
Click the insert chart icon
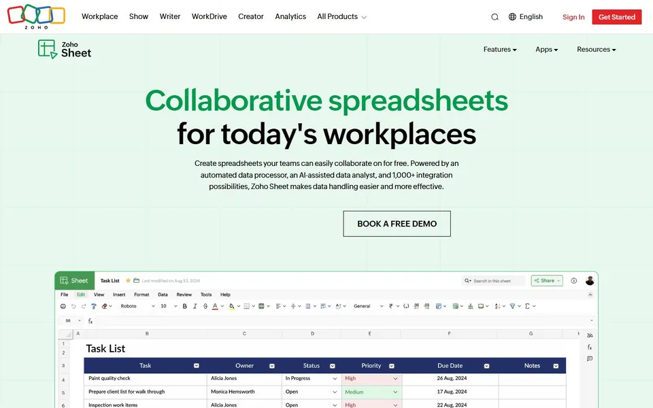[x=471, y=306]
